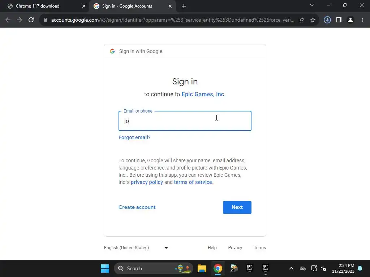Click the address bar URL
The height and width of the screenshot is (277, 370).
pos(172,20)
